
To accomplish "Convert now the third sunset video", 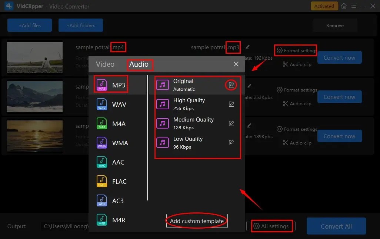I will click(x=339, y=136).
